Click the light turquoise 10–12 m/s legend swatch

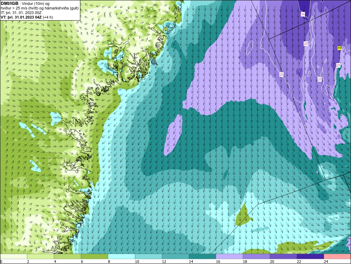[148, 256]
